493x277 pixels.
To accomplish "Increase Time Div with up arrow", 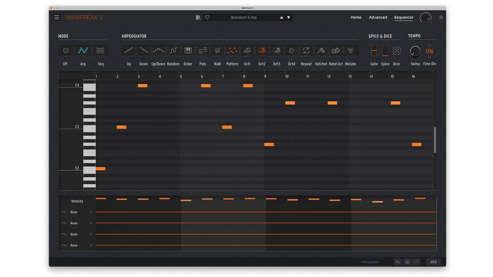I will tap(430, 45).
